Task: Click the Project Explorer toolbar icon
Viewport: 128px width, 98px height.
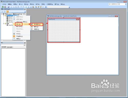Action: (36, 7)
